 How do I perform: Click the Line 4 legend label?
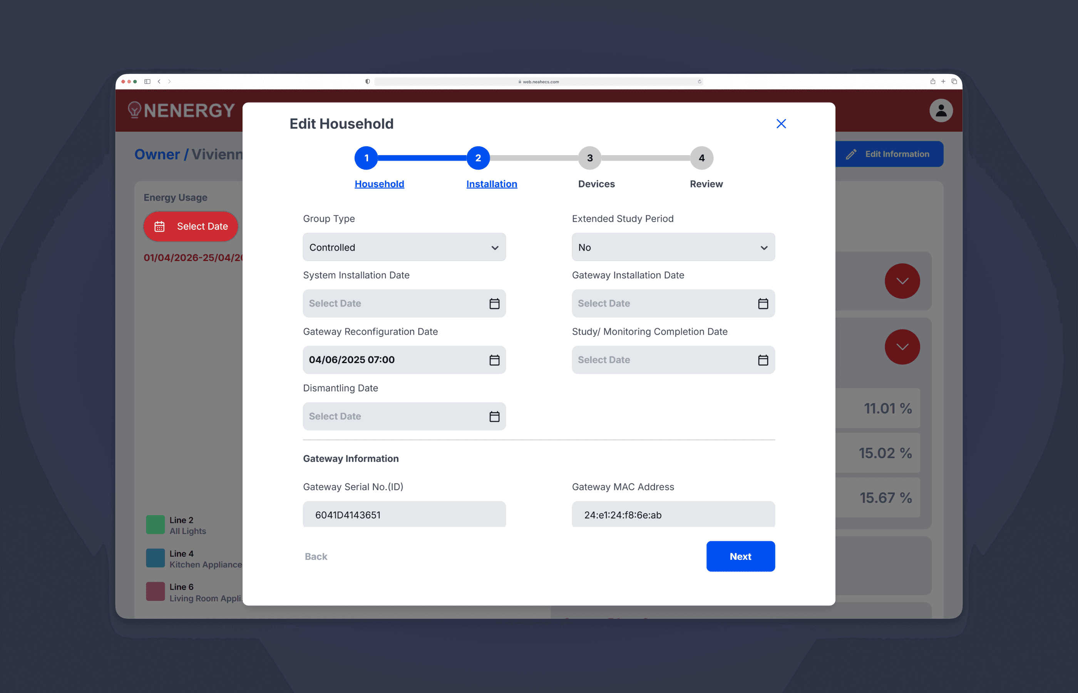tap(181, 554)
